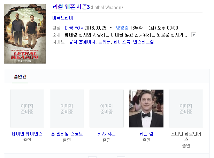The height and width of the screenshot is (158, 214).
Task: Click the Lethal Weapon poster thumbnail
Action: (25, 34)
